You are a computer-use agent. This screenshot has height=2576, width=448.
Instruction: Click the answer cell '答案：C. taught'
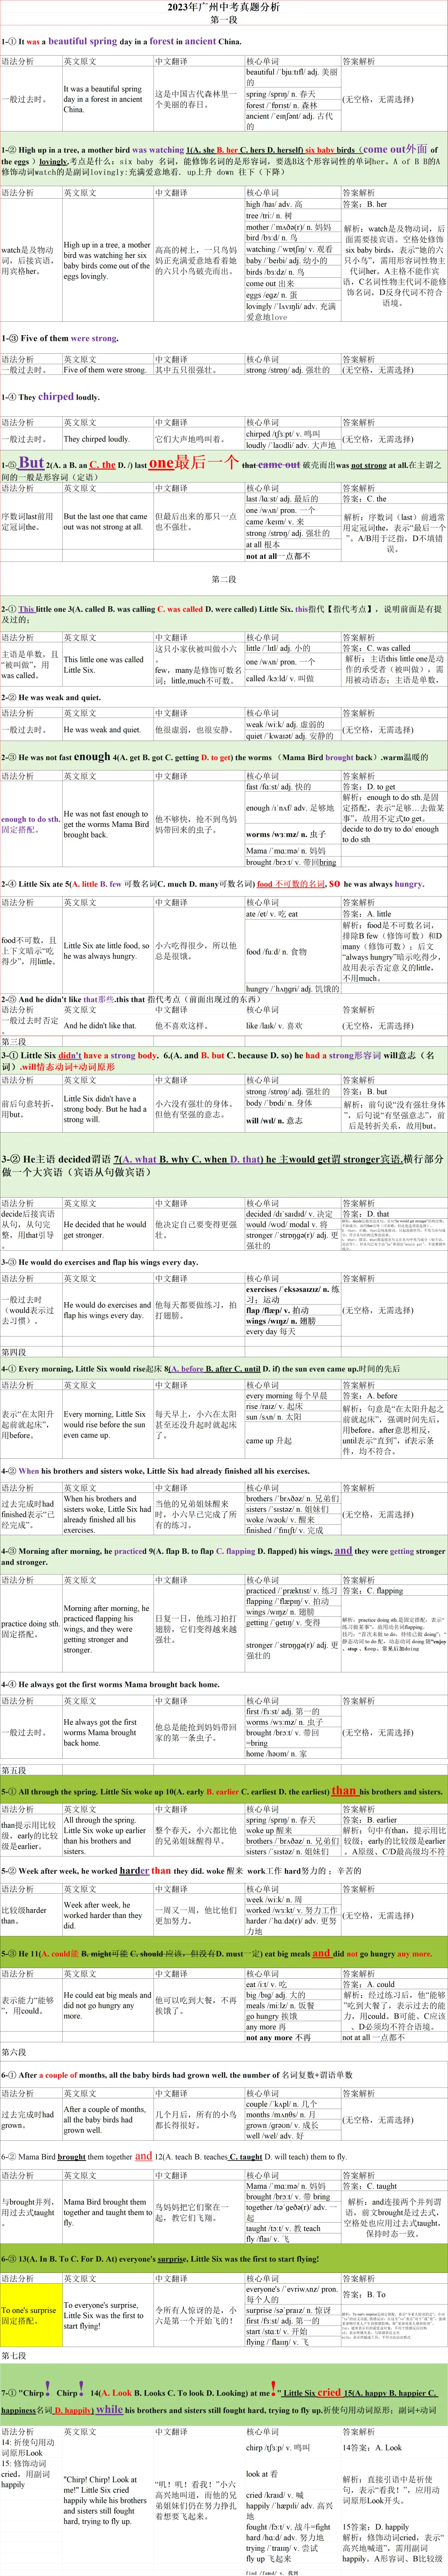(x=370, y=2186)
